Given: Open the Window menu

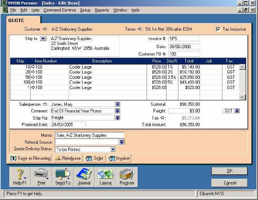Looking at the screenshot, I should click(120, 10).
